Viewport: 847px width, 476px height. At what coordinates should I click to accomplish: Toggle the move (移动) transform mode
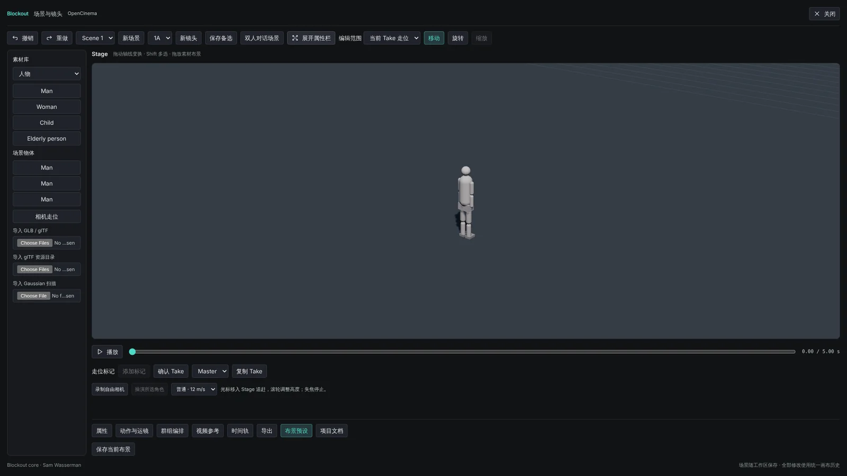(x=434, y=38)
